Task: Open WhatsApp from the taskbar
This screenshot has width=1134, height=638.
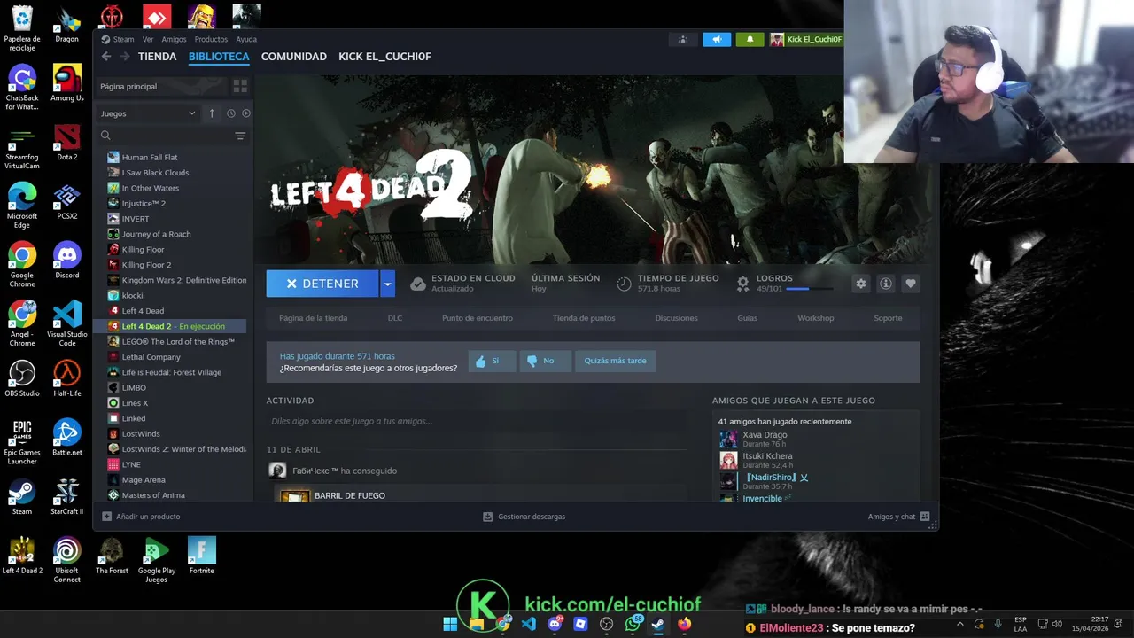Action: (x=633, y=624)
